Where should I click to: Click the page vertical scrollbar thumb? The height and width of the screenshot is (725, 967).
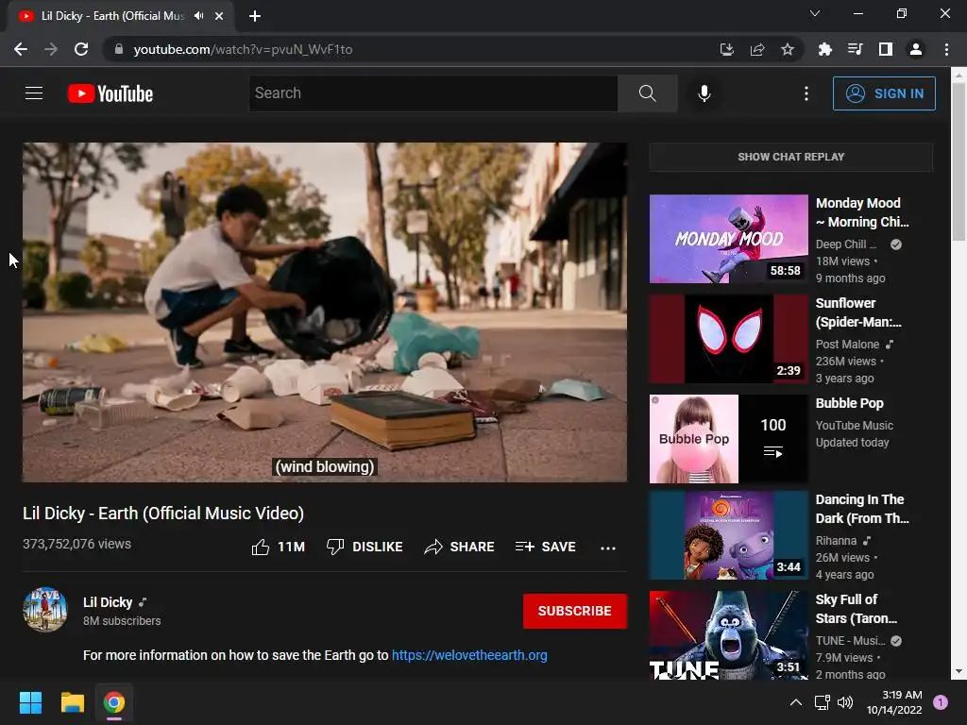(959, 161)
